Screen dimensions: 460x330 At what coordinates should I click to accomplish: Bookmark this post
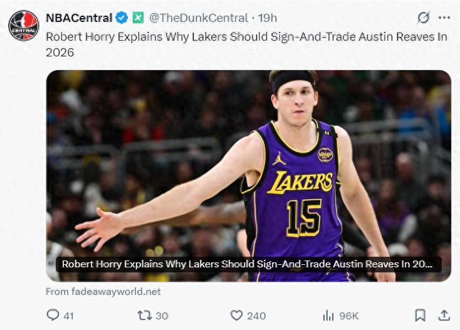[x=420, y=316]
